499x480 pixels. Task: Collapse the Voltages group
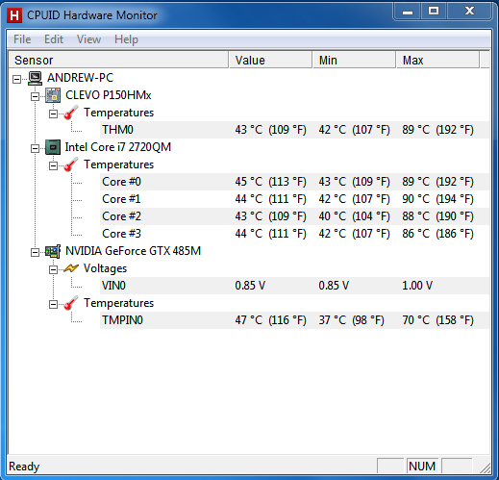pos(53,269)
